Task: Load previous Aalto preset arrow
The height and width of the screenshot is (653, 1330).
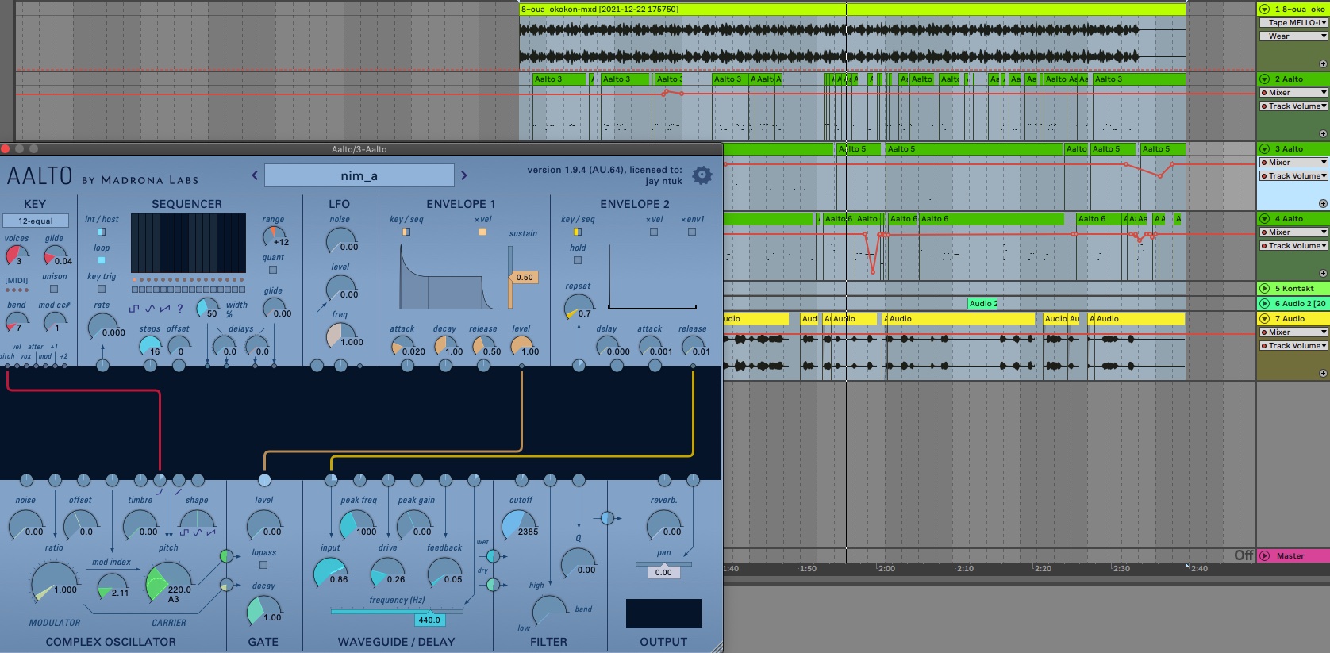Action: coord(255,175)
